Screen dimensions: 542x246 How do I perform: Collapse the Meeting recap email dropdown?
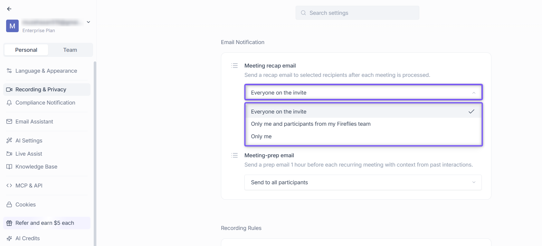pos(363,93)
